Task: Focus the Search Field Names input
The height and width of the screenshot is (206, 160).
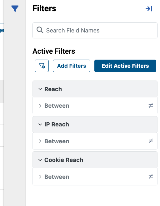Action: pos(95,30)
